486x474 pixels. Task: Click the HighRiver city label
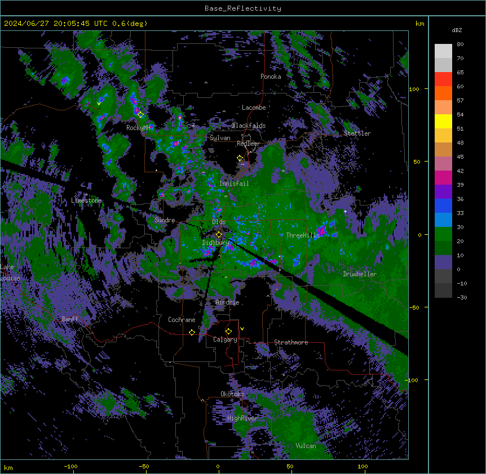point(242,418)
